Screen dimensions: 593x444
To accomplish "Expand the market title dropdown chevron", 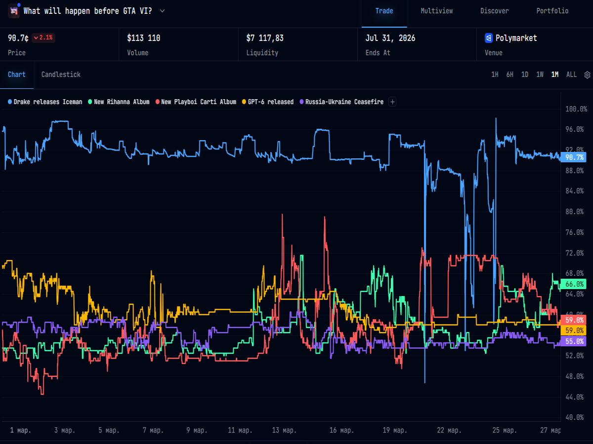I will pyautogui.click(x=163, y=11).
